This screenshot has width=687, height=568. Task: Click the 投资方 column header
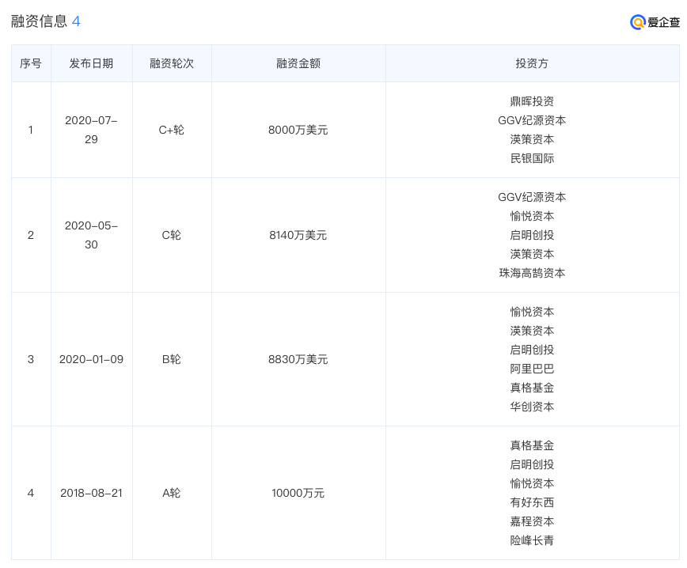(x=532, y=63)
